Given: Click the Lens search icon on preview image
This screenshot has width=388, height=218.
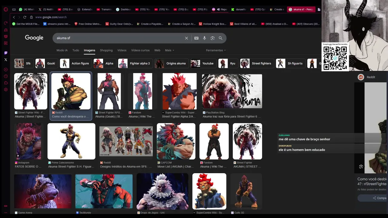Looking at the screenshot, I should [x=361, y=167].
